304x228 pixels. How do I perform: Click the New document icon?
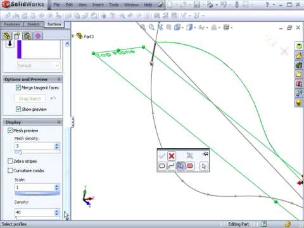pos(170,4)
